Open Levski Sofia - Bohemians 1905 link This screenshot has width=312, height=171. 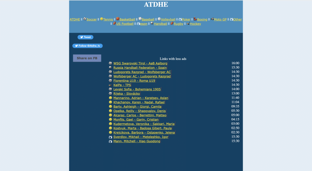point(137,89)
